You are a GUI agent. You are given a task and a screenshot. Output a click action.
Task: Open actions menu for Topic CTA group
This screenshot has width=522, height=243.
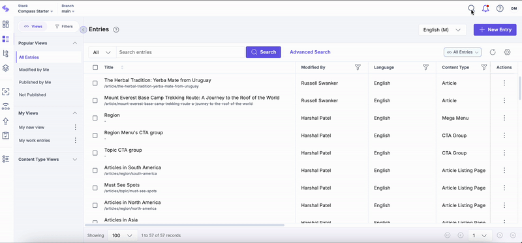tap(504, 153)
